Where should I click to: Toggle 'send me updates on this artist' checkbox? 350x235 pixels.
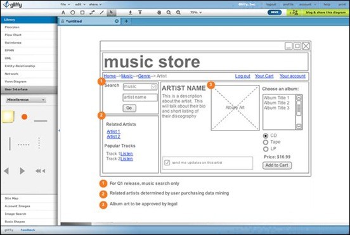(167, 163)
